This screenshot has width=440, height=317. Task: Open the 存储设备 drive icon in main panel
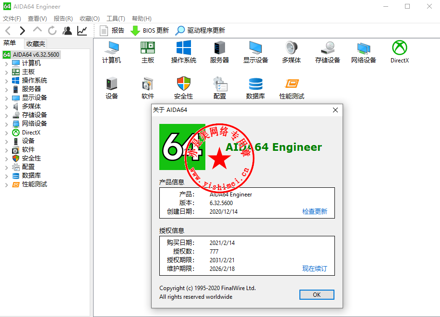click(327, 52)
